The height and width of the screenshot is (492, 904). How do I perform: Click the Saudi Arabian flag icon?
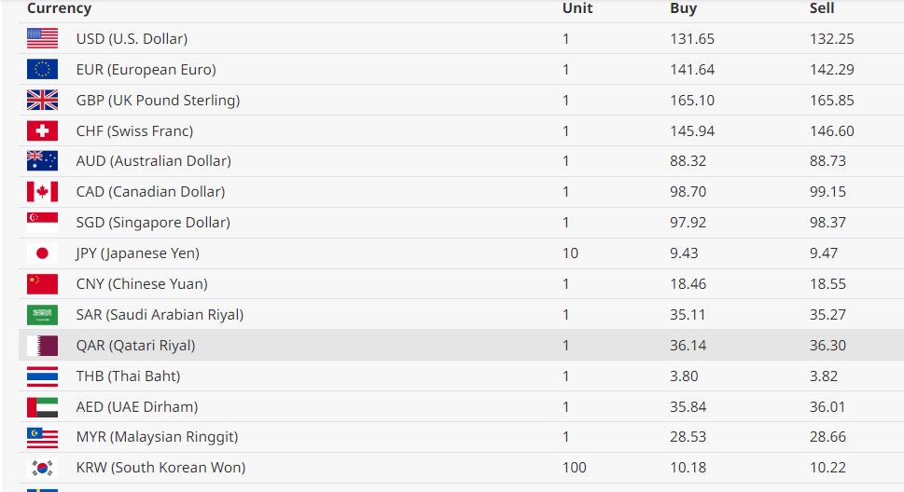(x=42, y=315)
